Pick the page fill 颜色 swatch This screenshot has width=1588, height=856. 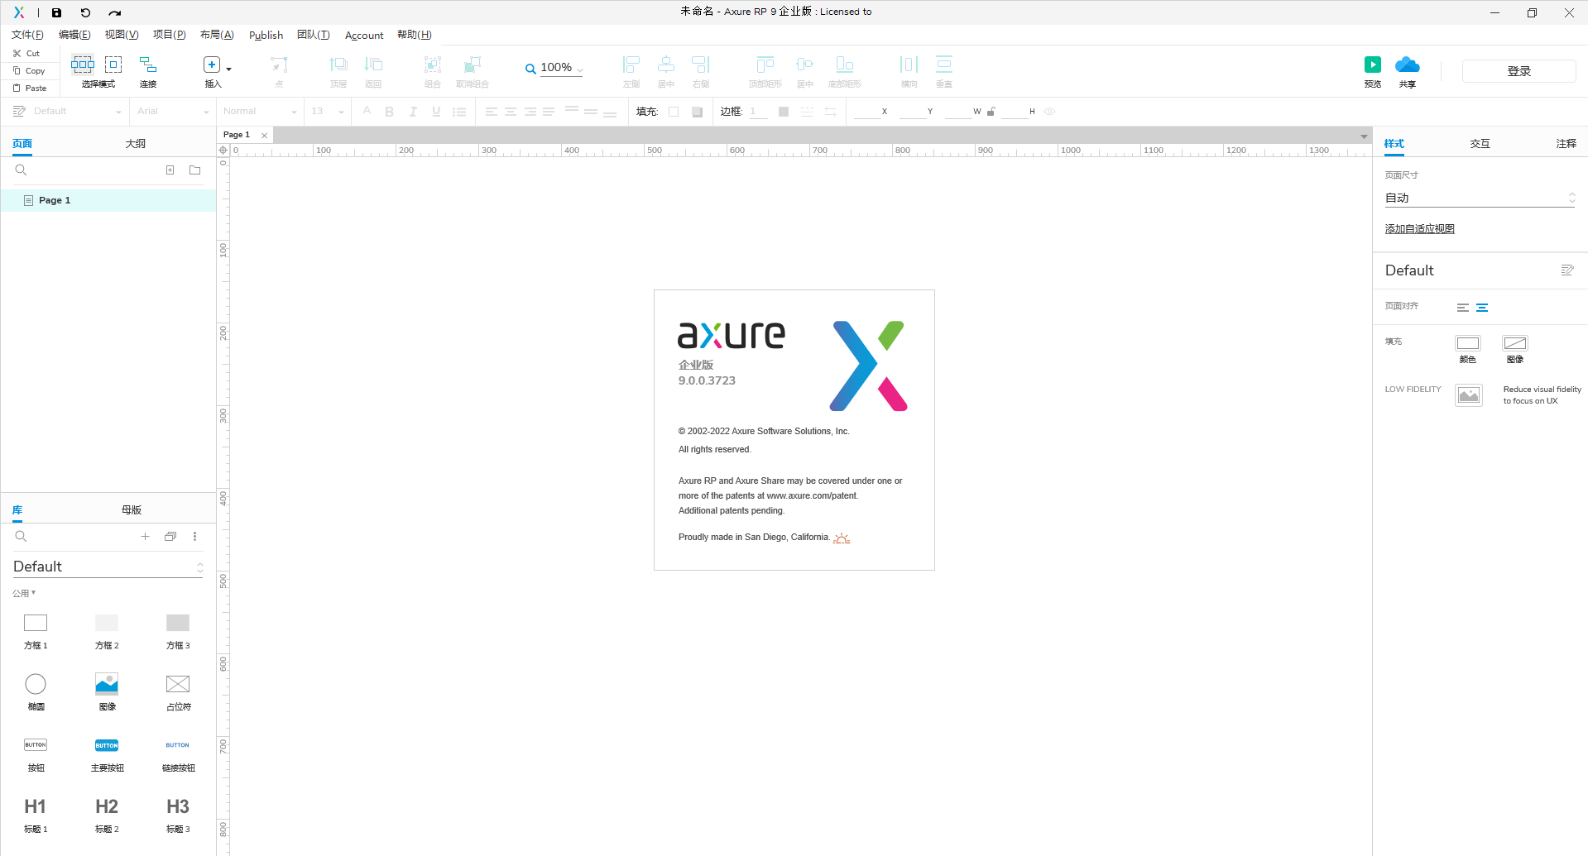[x=1468, y=343]
